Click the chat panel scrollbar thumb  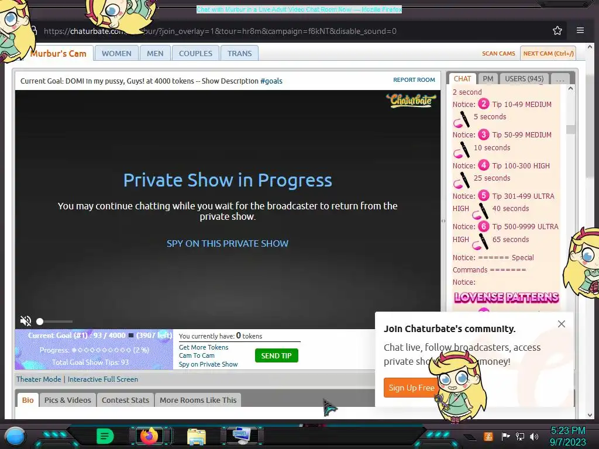pos(570,129)
